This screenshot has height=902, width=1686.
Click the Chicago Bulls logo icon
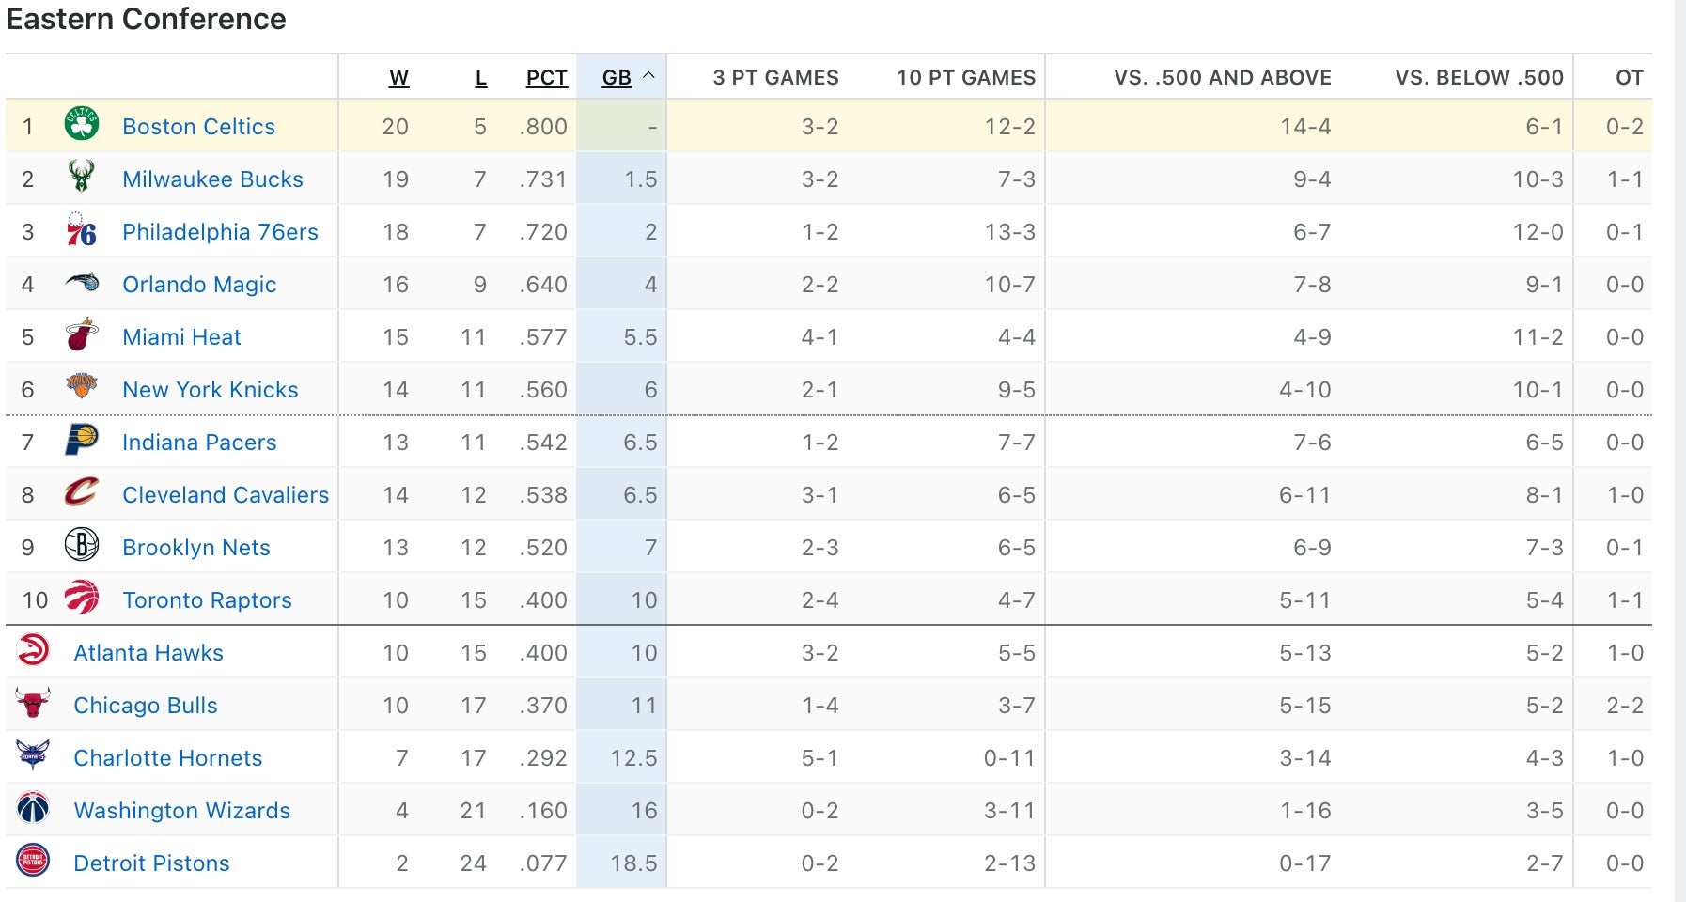pos(33,704)
